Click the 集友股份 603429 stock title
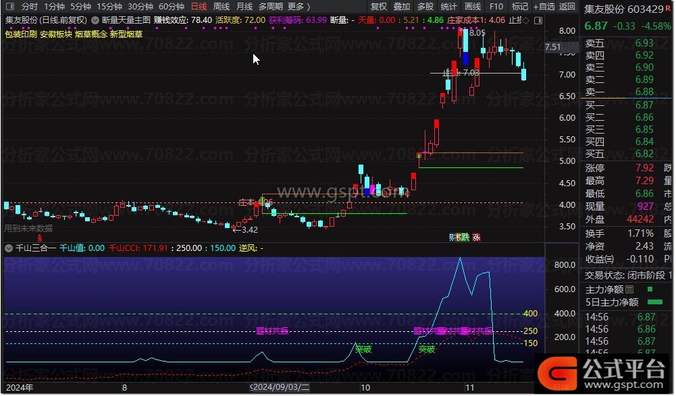This screenshot has height=396, width=676. pyautogui.click(x=624, y=9)
